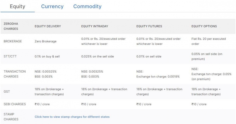This screenshot has width=236, height=124.
Task: Click 0.1% on buy & sell cell
Action: [x=47, y=56]
